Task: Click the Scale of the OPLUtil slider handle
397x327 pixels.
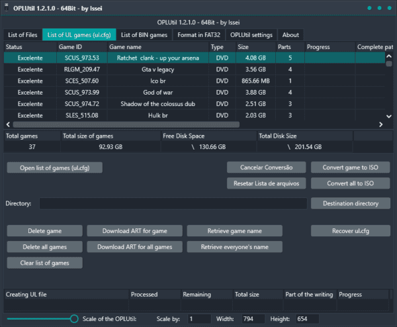Action: pos(74,319)
